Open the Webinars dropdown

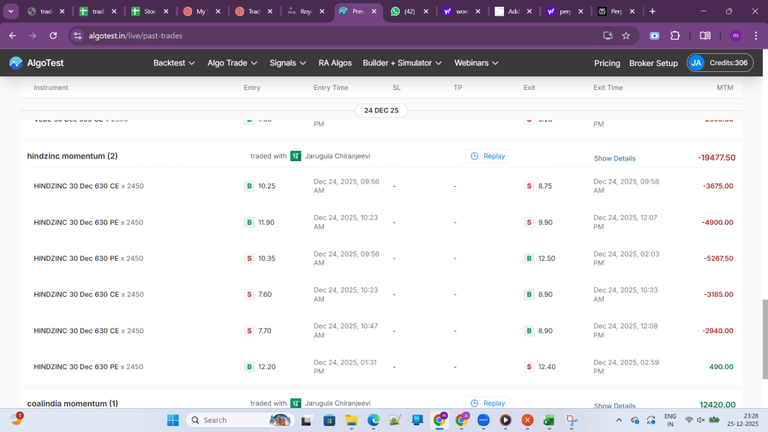(477, 63)
